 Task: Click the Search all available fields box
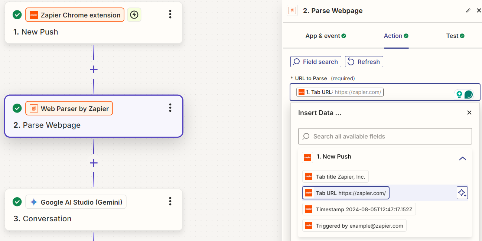(x=385, y=136)
